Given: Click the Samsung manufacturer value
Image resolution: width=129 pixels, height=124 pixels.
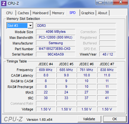Looking at the screenshot, I should [56, 43].
